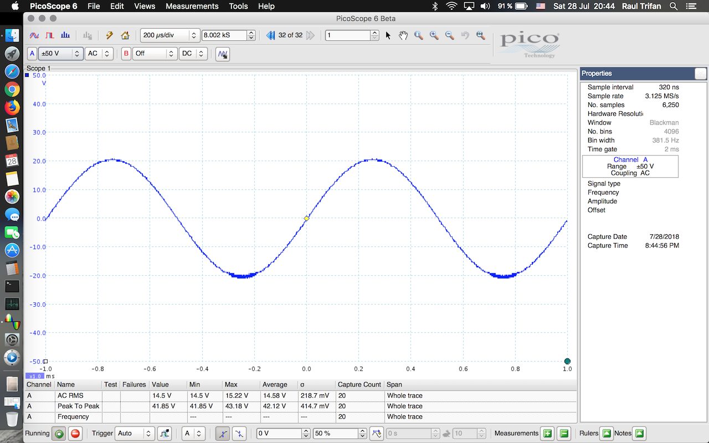Open the Tools menu
This screenshot has height=443, width=709.
point(238,6)
